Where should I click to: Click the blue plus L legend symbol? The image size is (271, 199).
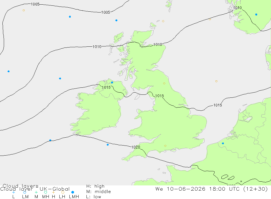pos(14,192)
